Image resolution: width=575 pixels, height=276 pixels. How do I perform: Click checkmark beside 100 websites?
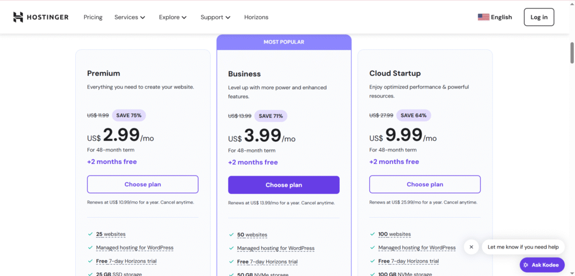click(373, 234)
